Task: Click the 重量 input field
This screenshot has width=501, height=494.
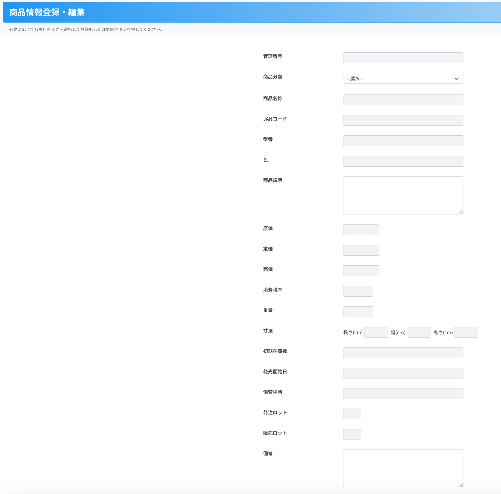Action: 358,312
